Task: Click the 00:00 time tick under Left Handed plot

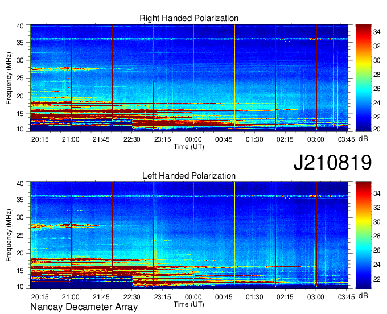Action: click(x=193, y=297)
